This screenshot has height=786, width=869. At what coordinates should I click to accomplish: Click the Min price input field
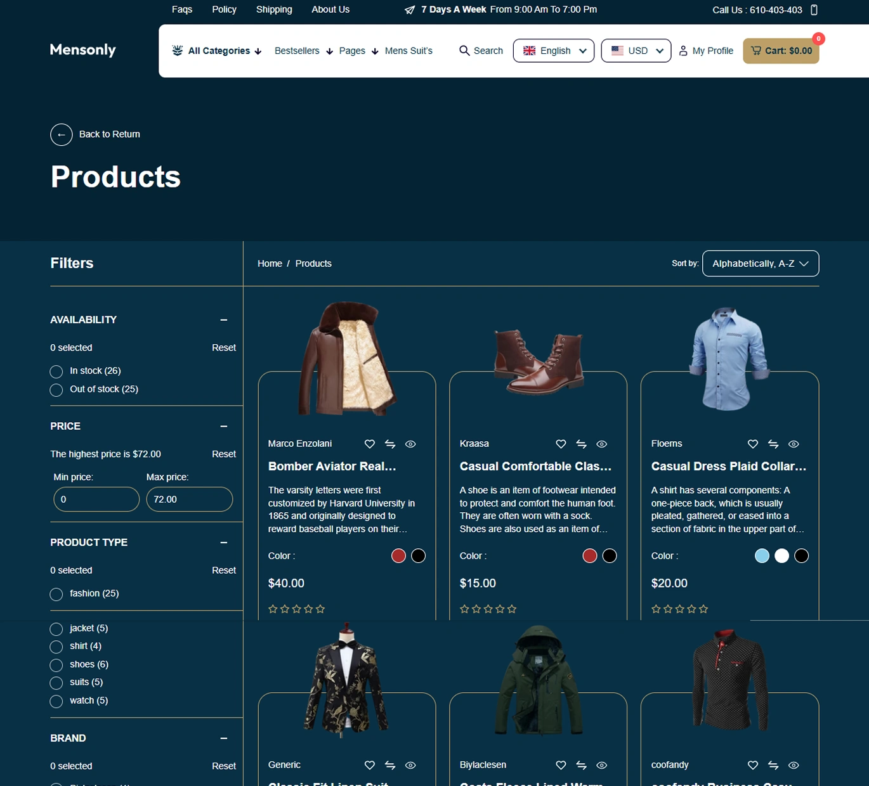96,499
